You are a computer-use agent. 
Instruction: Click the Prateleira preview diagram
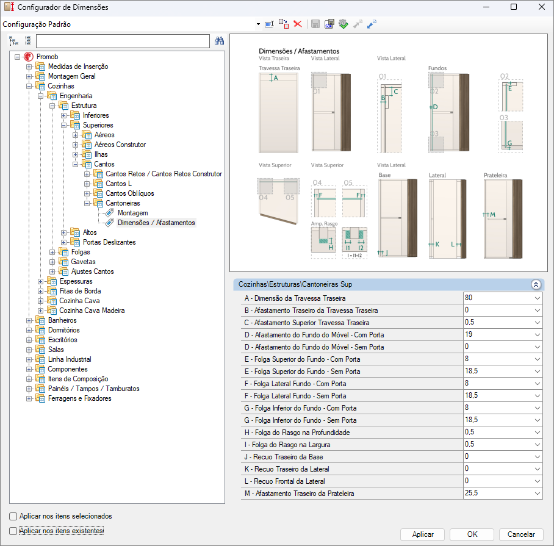point(503,219)
